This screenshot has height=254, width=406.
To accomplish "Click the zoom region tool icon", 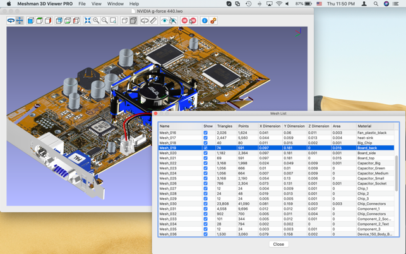I will coord(113,21).
